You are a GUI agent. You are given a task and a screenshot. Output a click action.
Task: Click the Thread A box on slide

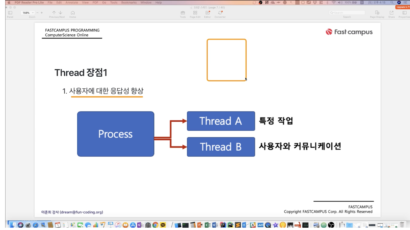pos(221,121)
